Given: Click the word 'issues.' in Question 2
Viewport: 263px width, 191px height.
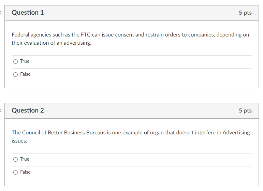Looking at the screenshot, I should (x=19, y=141).
